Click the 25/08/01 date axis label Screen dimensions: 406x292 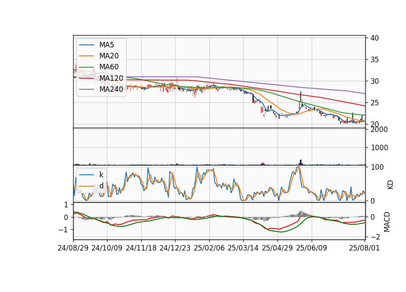coord(364,248)
